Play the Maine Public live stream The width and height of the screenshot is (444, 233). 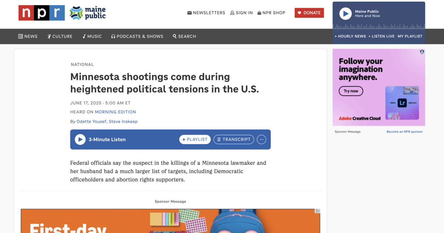pyautogui.click(x=345, y=14)
